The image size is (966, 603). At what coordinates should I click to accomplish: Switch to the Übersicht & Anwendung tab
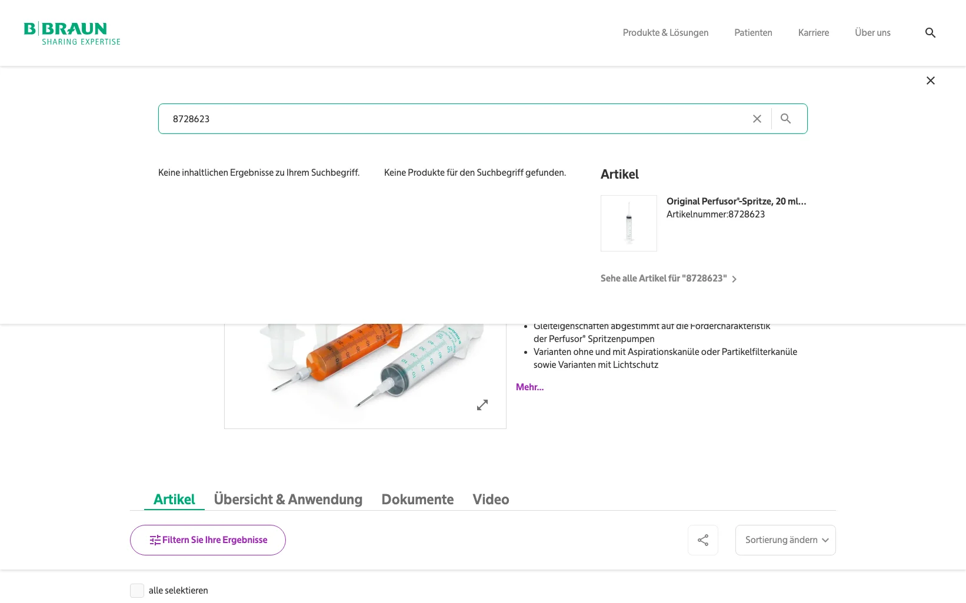(x=288, y=500)
